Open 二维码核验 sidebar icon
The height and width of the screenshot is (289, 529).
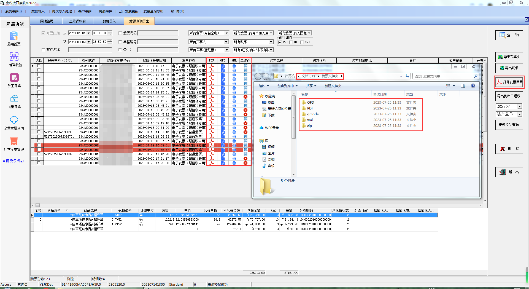point(14,57)
